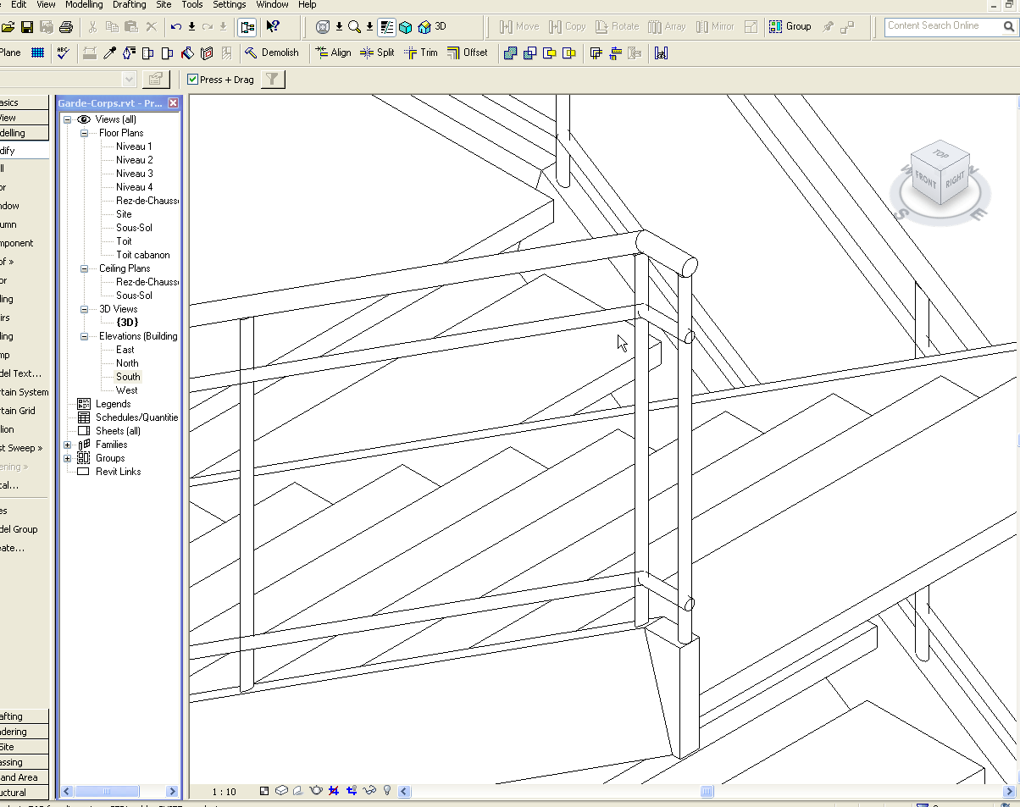Collapse the Floor Plans tree node
Image resolution: width=1020 pixels, height=807 pixels.
[85, 133]
